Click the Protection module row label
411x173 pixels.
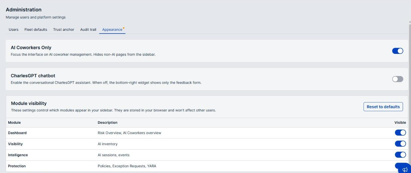click(x=17, y=166)
